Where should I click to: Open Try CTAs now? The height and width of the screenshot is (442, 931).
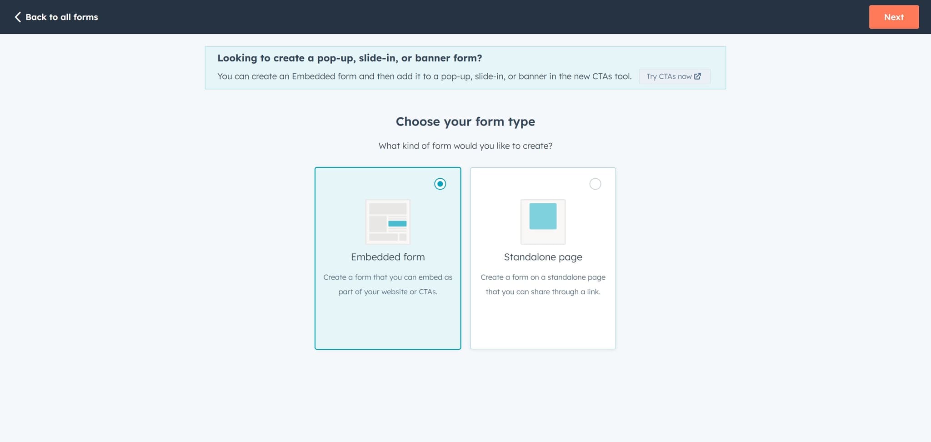674,76
